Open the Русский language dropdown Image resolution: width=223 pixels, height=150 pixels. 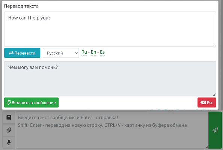[x=61, y=53]
